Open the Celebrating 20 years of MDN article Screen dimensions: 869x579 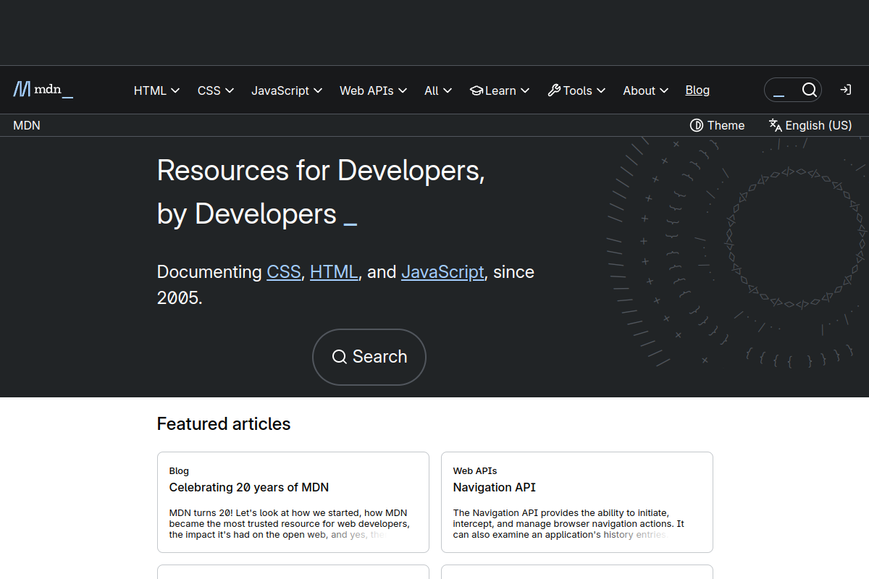pyautogui.click(x=249, y=487)
